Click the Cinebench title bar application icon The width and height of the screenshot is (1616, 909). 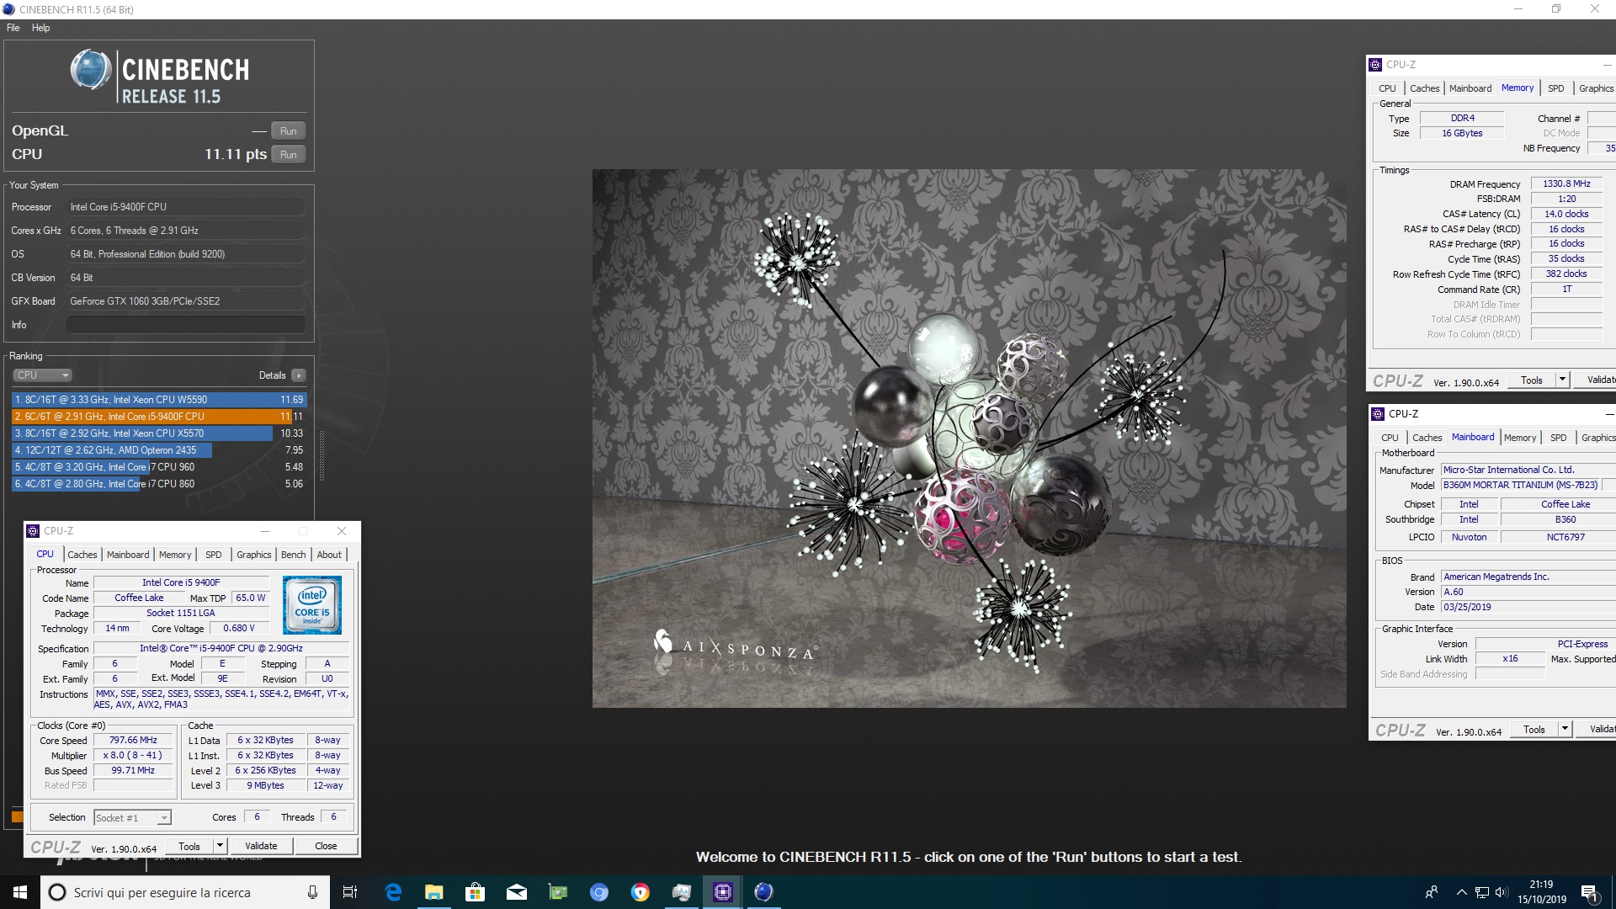[8, 9]
